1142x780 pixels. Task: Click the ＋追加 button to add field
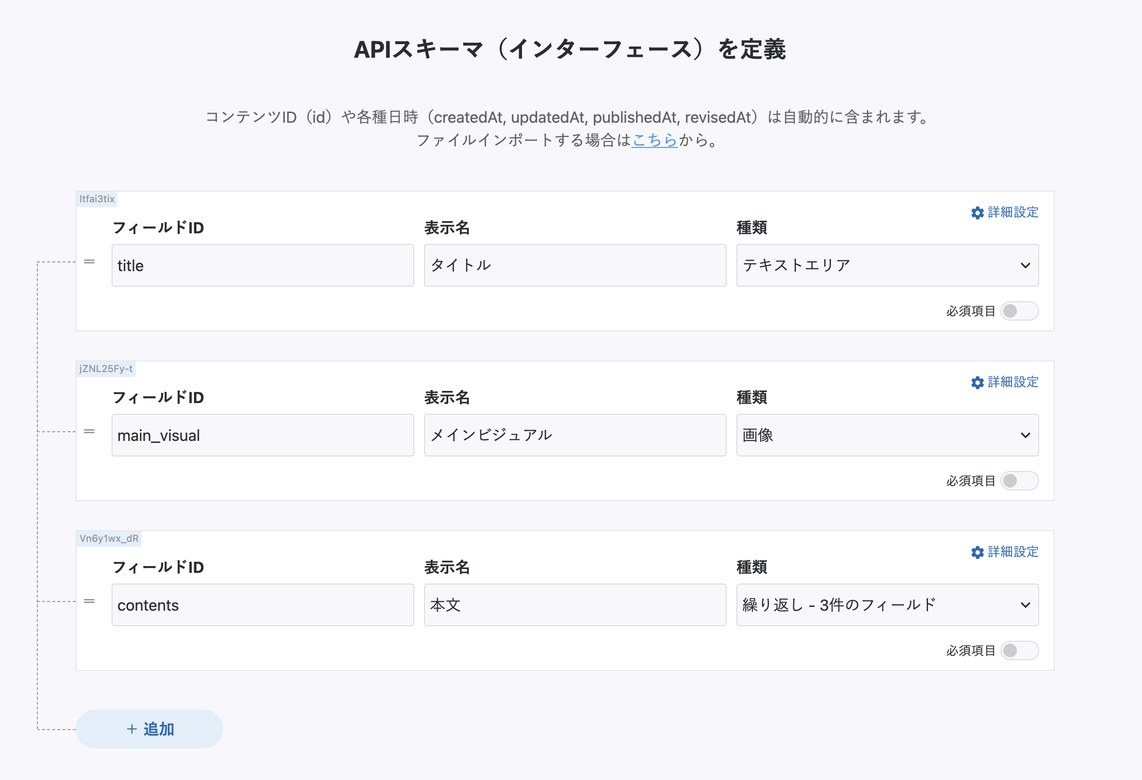(149, 729)
